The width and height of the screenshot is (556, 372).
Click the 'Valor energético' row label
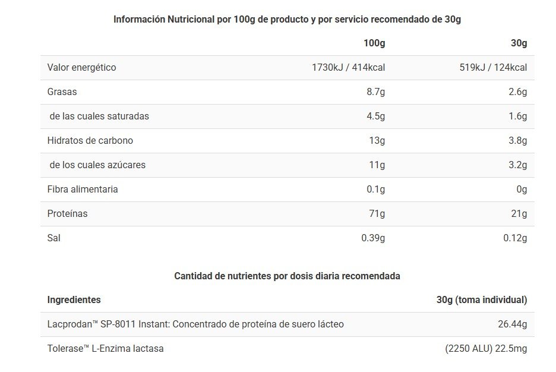tap(82, 68)
